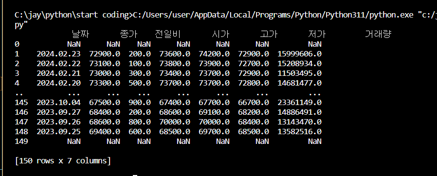
Task: Click the row index 146
Action: [x=21, y=112]
